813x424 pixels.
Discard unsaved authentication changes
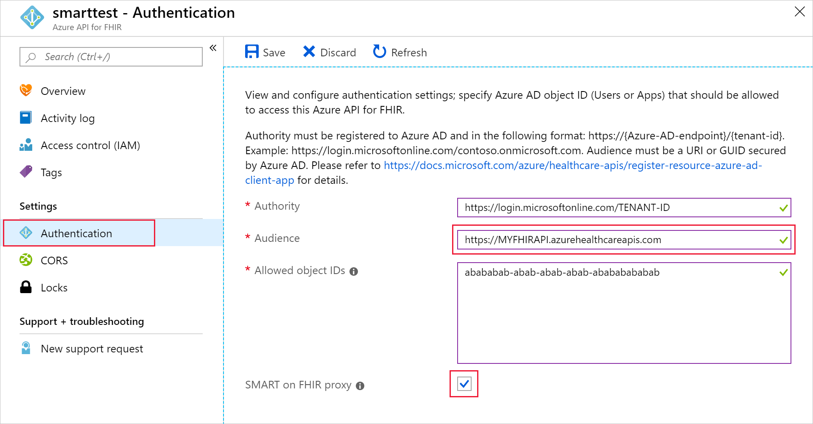(330, 52)
